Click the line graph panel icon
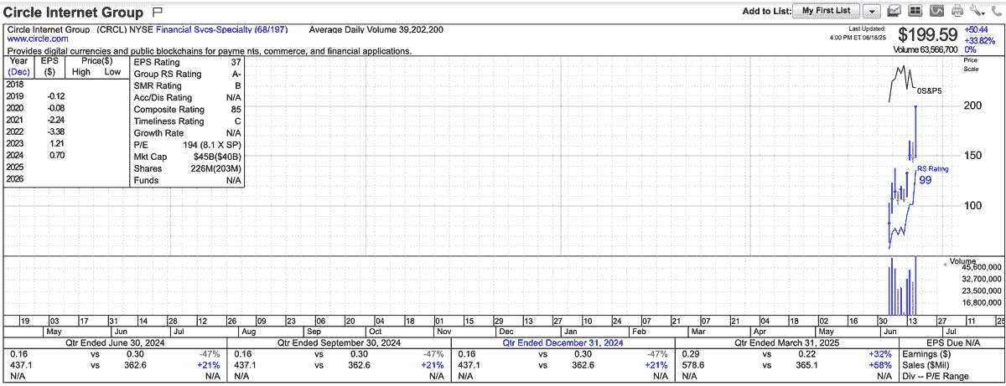The height and width of the screenshot is (386, 1006). (x=936, y=11)
